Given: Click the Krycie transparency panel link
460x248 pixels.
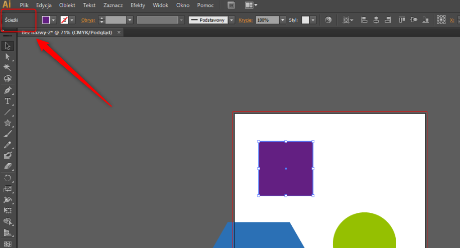Looking at the screenshot, I should pyautogui.click(x=246, y=20).
